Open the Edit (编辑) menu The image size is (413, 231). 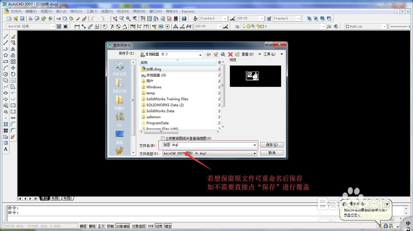[31, 11]
